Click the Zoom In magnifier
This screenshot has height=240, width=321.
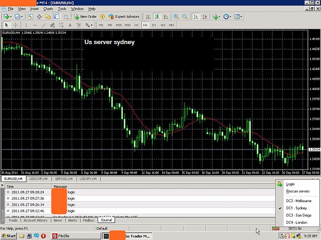(x=176, y=17)
